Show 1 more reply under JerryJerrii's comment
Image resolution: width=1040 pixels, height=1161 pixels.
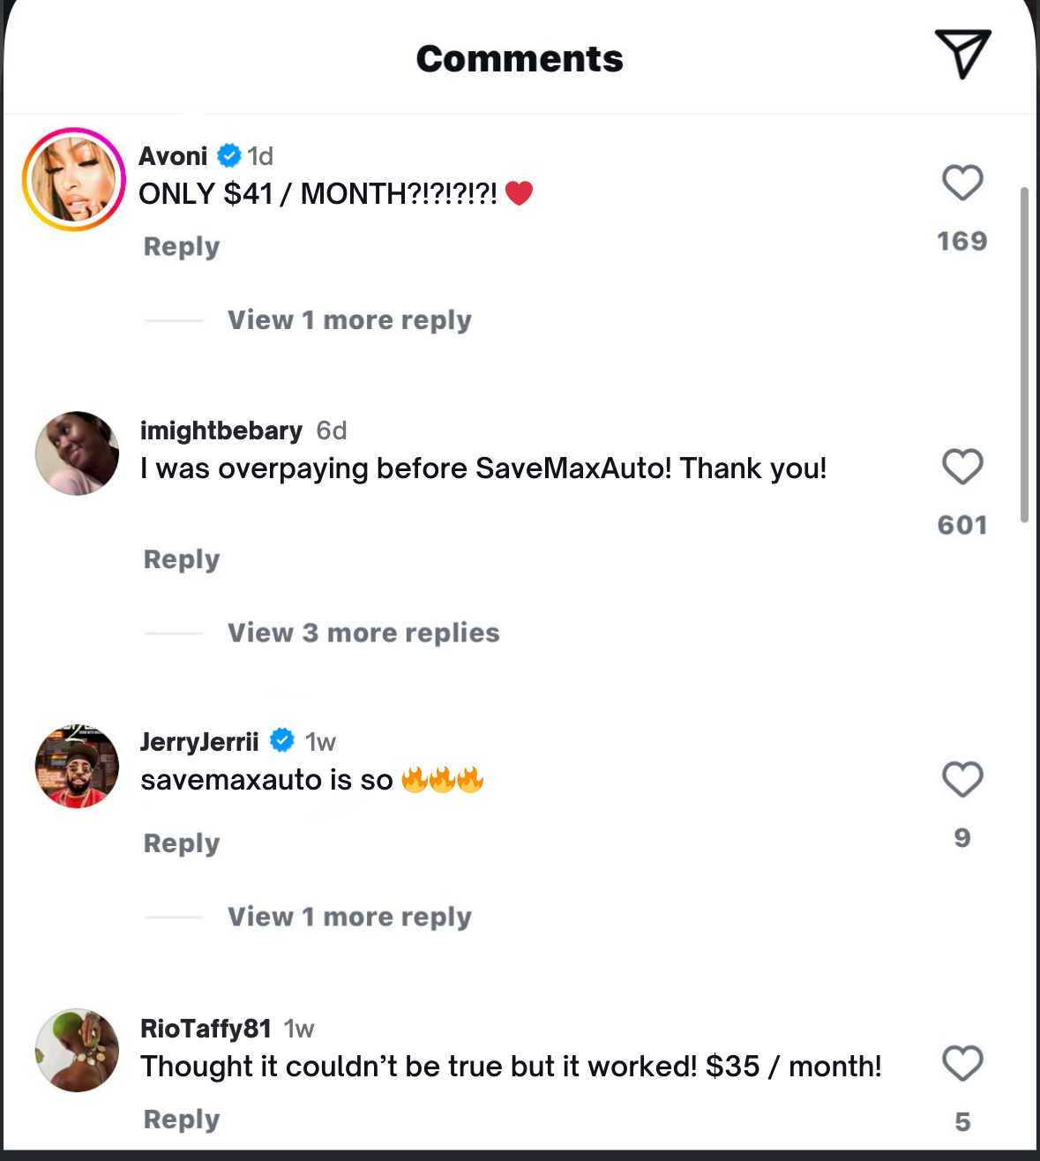click(349, 917)
